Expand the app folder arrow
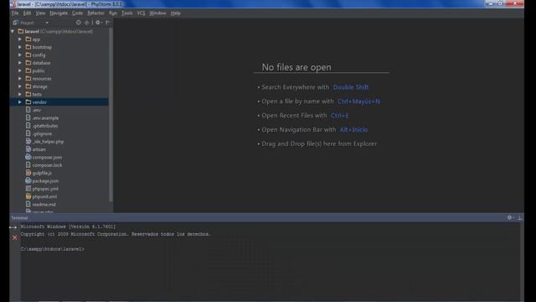This screenshot has width=536, height=302. (20, 39)
